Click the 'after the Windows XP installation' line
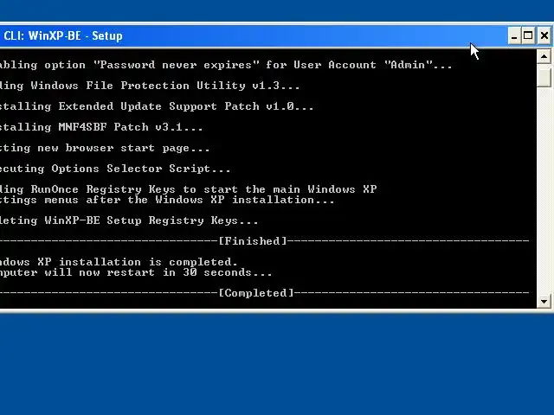Viewport: 554px width, 415px height. click(167, 200)
